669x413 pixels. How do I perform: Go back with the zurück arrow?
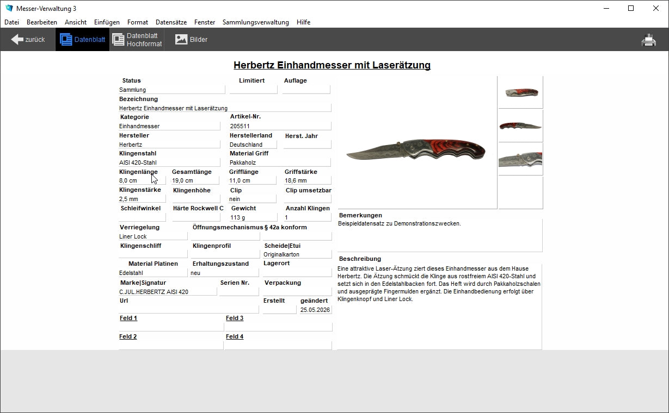click(28, 39)
